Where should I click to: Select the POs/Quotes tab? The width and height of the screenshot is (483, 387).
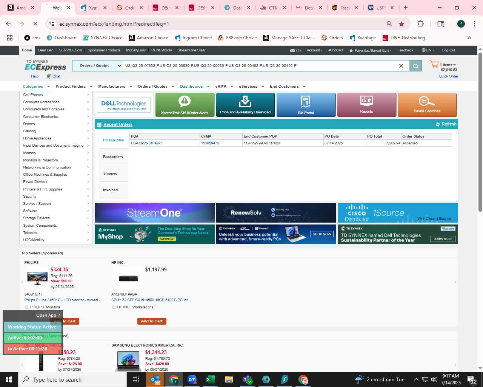pos(113,140)
